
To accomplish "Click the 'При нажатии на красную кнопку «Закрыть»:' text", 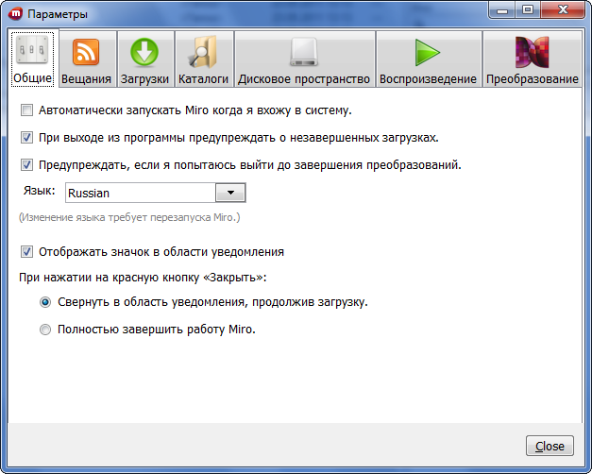I will pyautogui.click(x=143, y=278).
